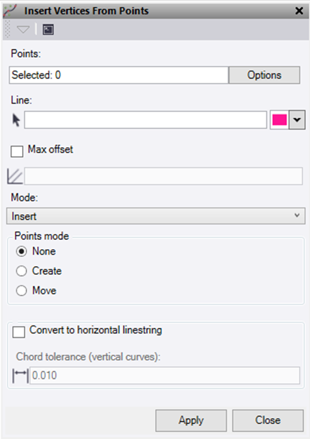
Task: Click the chord tolerance measure icon
Action: (20, 376)
